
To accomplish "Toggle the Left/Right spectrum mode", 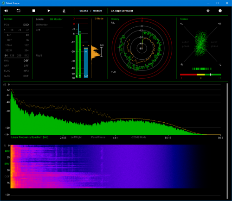I will 76,137.
